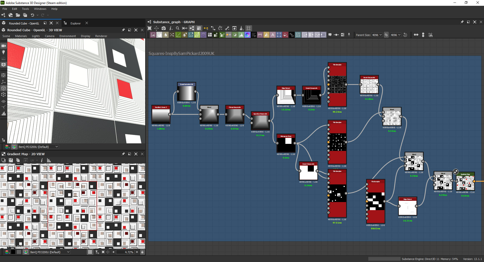The image size is (484, 262).
Task: Select the scene geometry cube icon
Action: [x=4, y=88]
